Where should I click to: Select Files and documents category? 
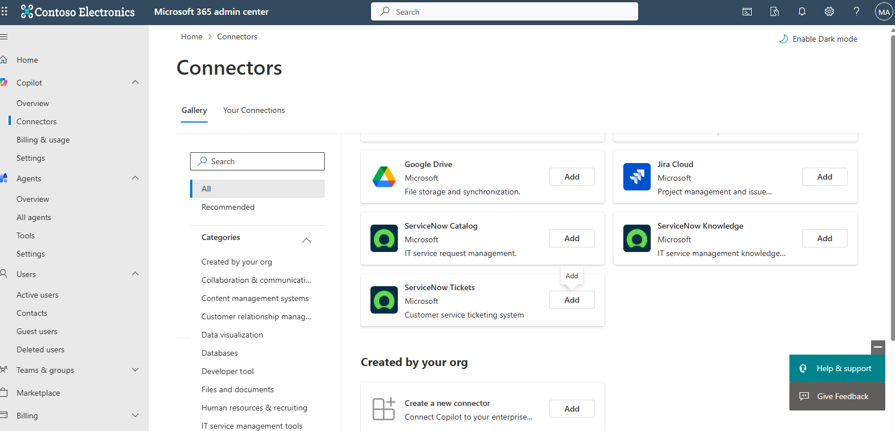tap(237, 389)
